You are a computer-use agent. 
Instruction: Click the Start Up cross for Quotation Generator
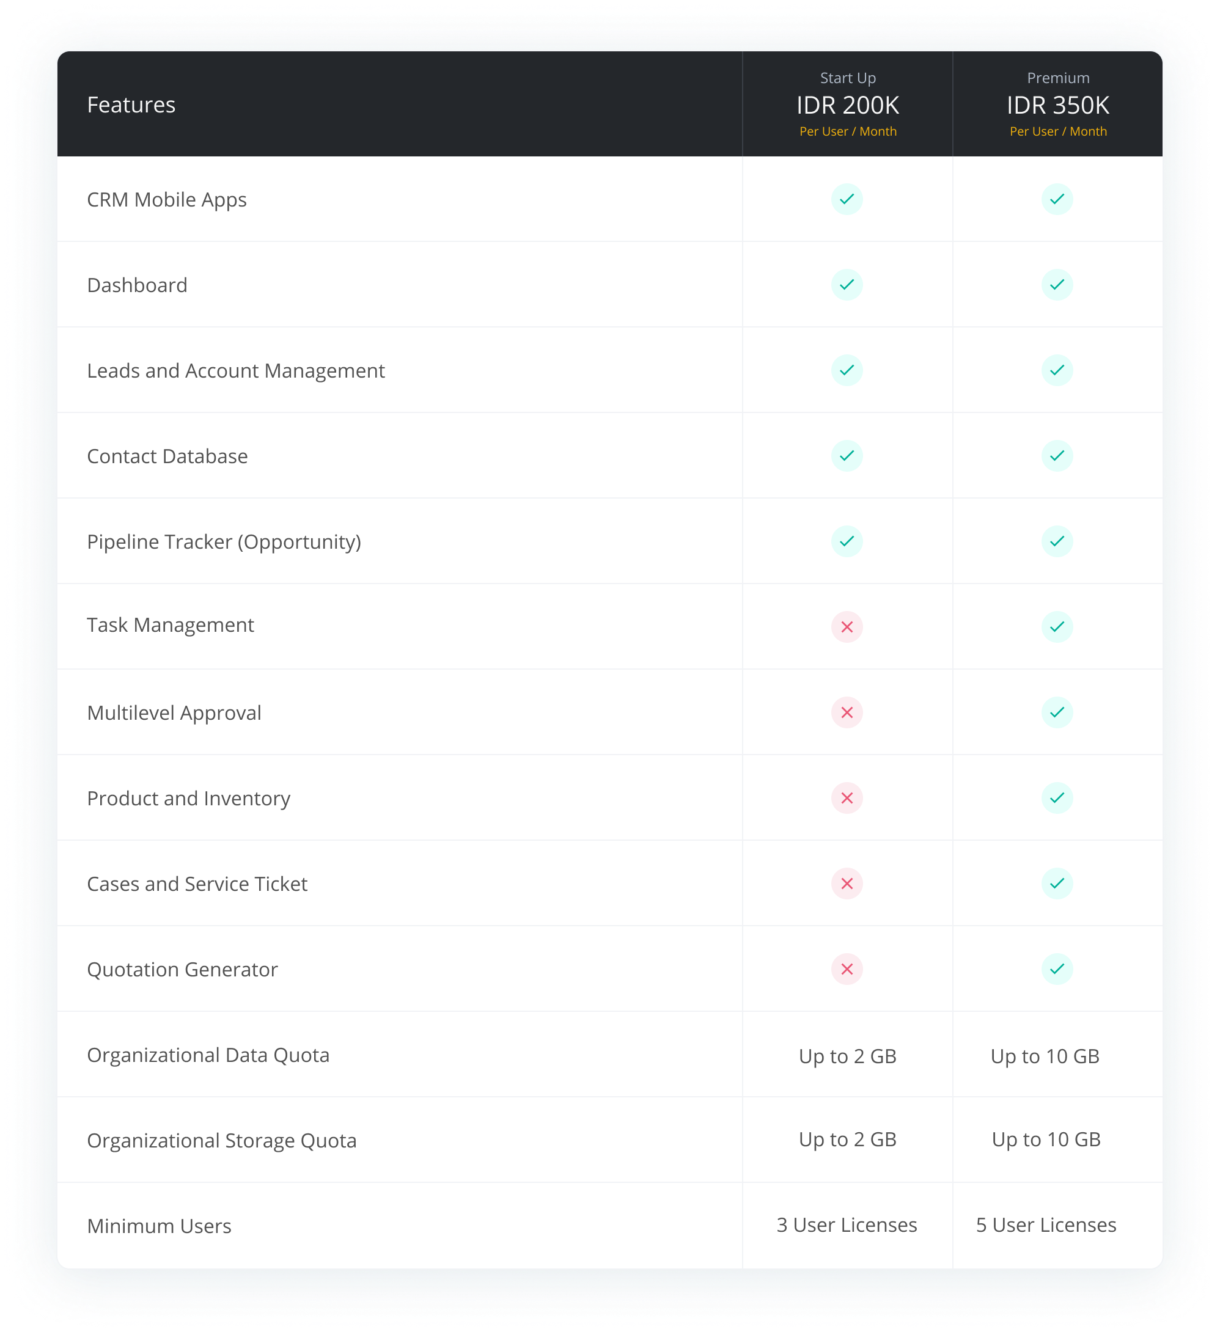847,968
